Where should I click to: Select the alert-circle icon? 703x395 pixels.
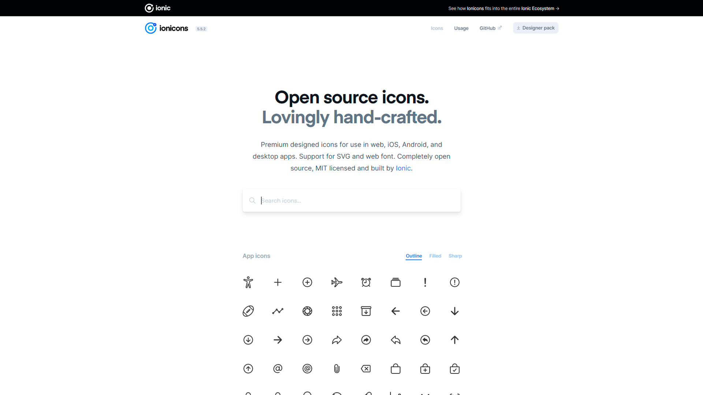pos(455,282)
